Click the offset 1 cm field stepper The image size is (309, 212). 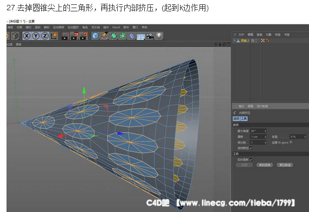pyautogui.click(x=265, y=137)
